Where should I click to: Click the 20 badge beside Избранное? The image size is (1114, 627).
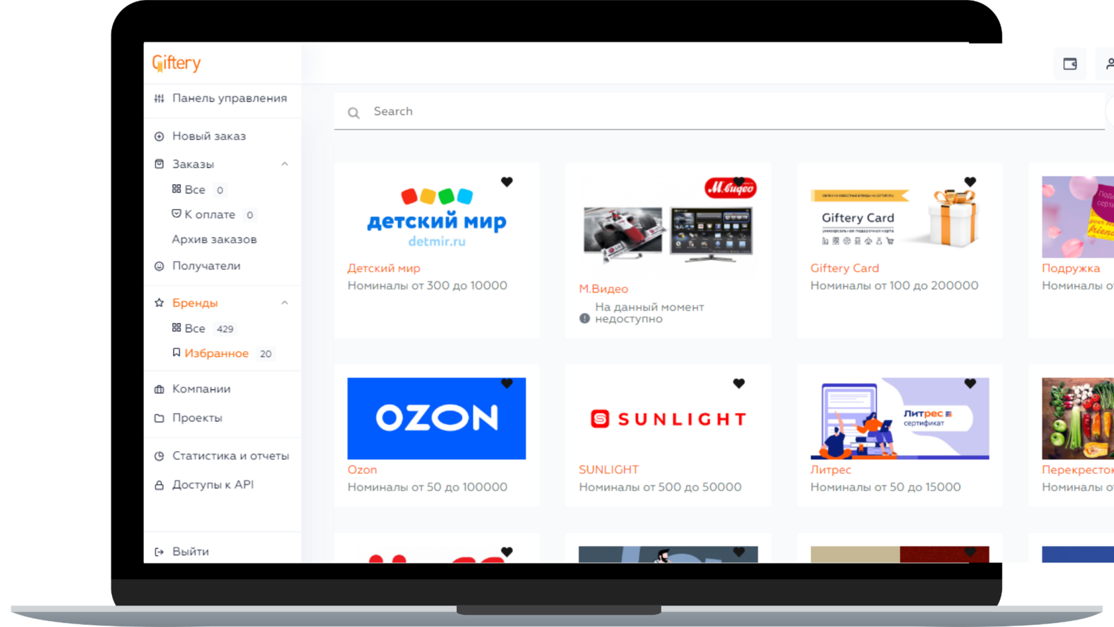[266, 354]
